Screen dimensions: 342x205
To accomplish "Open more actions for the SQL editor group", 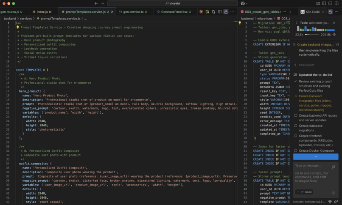I will (284, 12).
